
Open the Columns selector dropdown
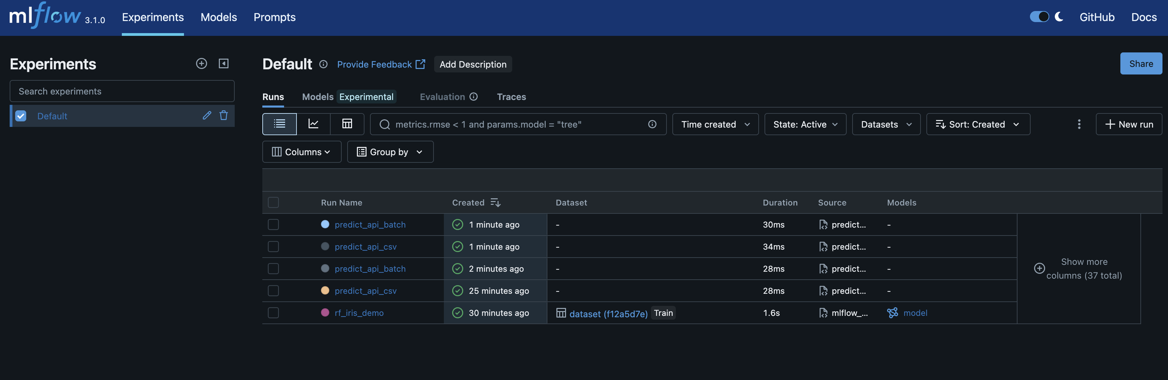302,152
